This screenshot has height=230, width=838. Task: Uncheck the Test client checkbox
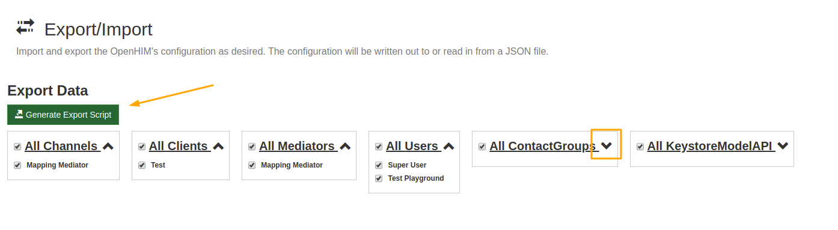click(x=142, y=165)
